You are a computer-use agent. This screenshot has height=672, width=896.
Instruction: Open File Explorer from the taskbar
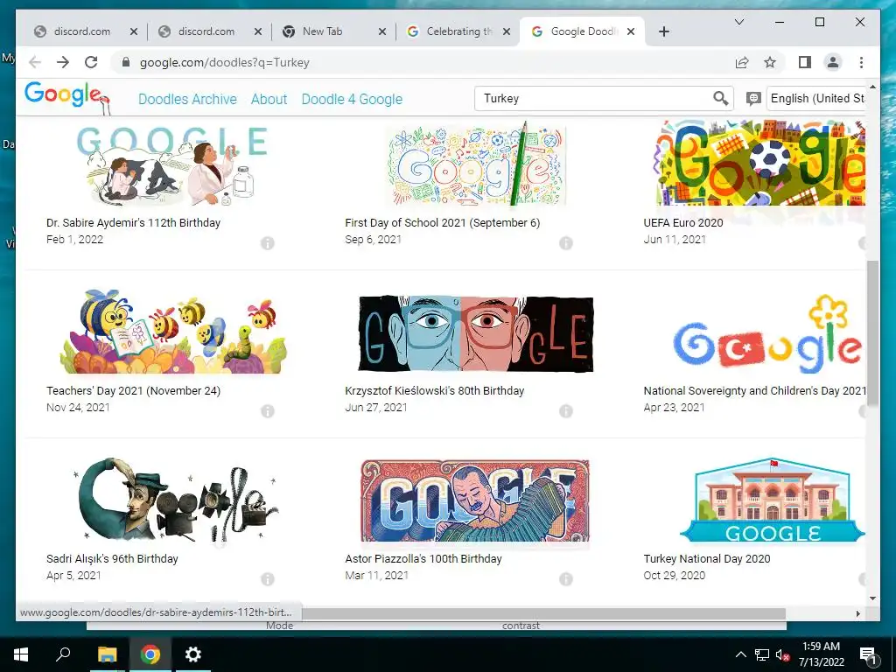[x=107, y=654]
